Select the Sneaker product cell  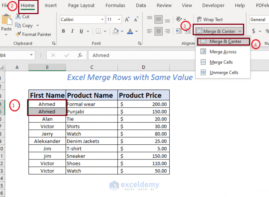(92, 156)
